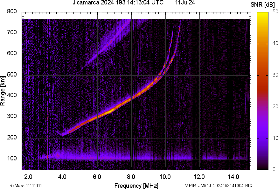The image size is (278, 189).
Task: Click the range tick label '500'
Action: 12,74
